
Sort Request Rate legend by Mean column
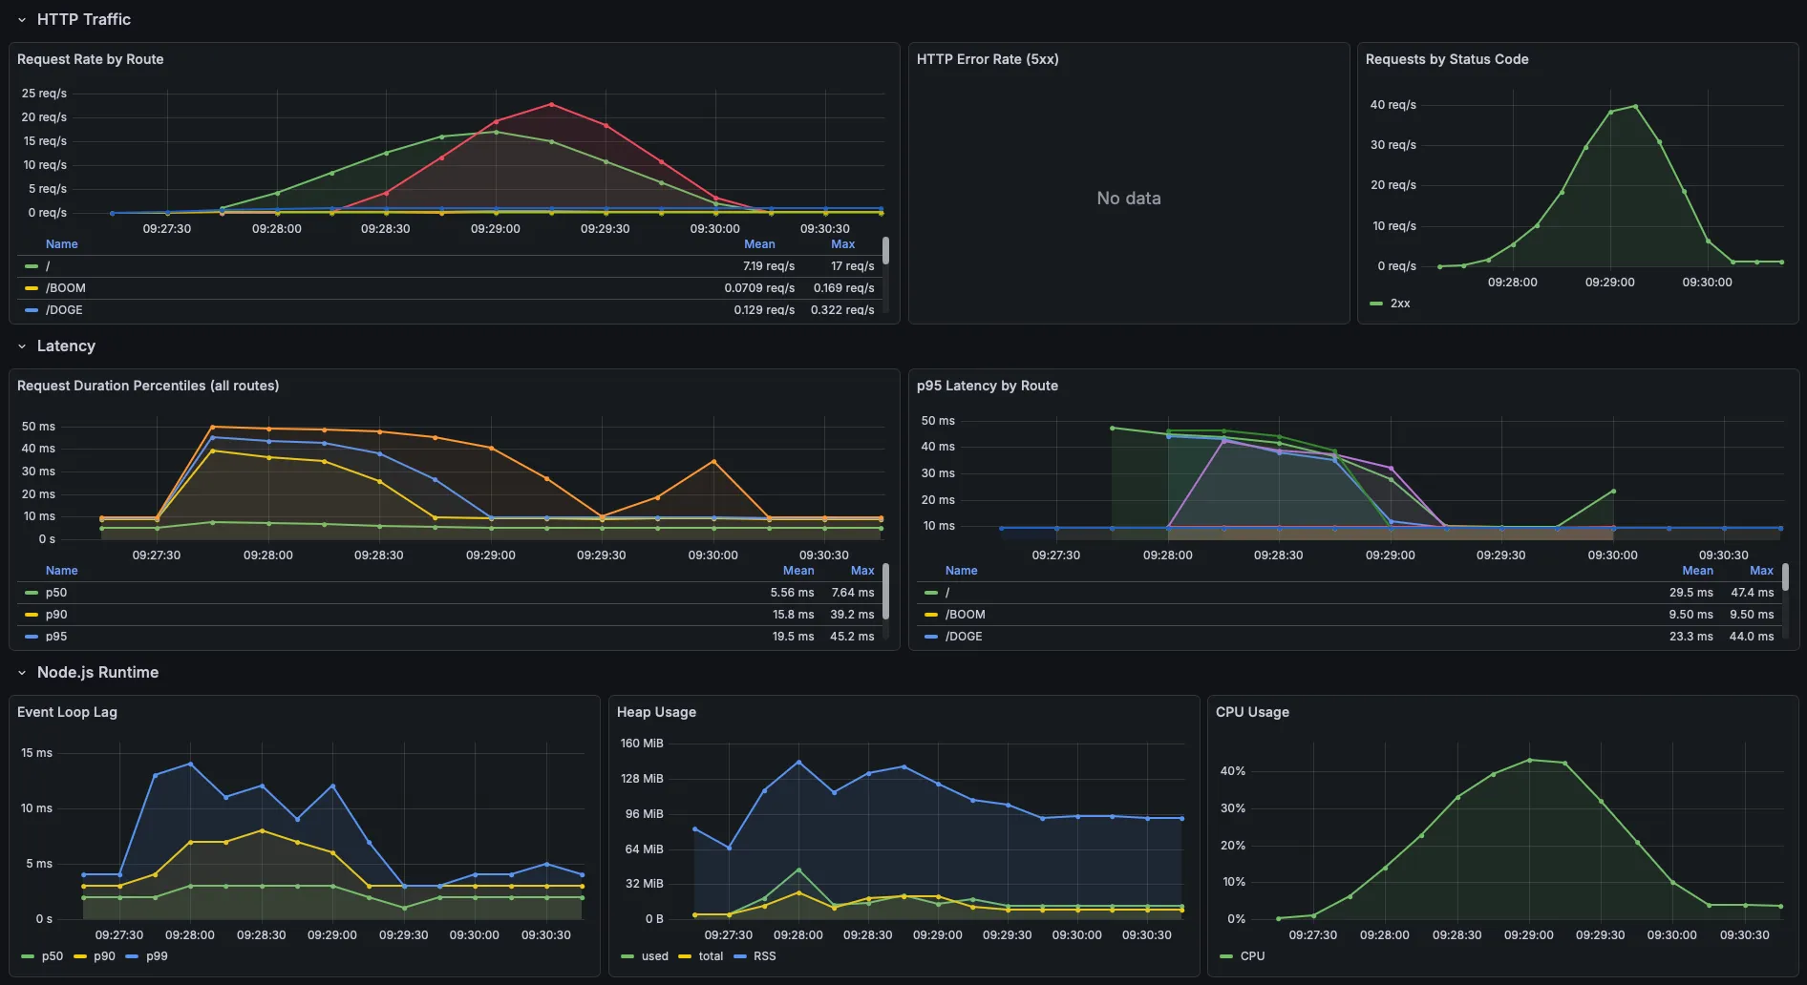pyautogui.click(x=759, y=244)
